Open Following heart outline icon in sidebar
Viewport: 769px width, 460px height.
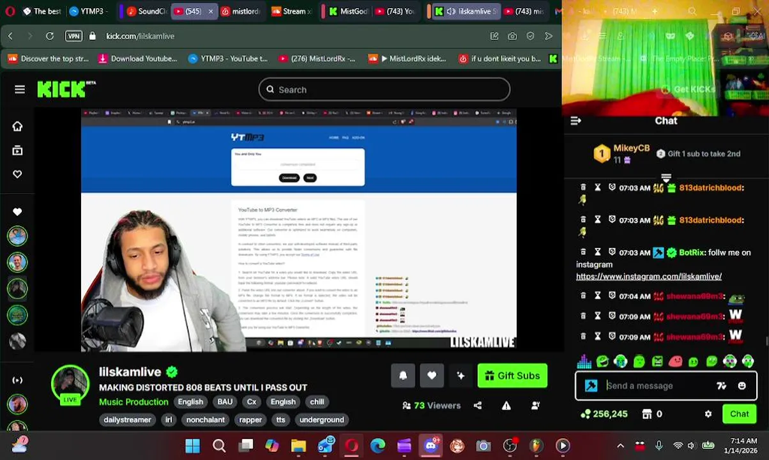point(17,174)
